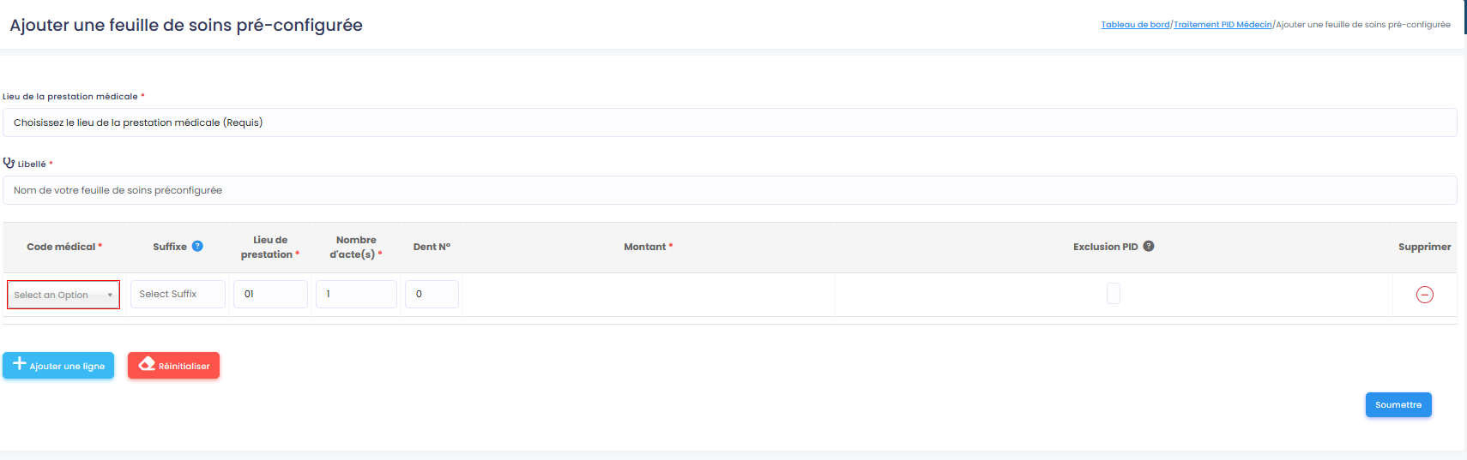Open the Select Suffix dropdown
Image resolution: width=1467 pixels, height=460 pixels.
point(178,294)
